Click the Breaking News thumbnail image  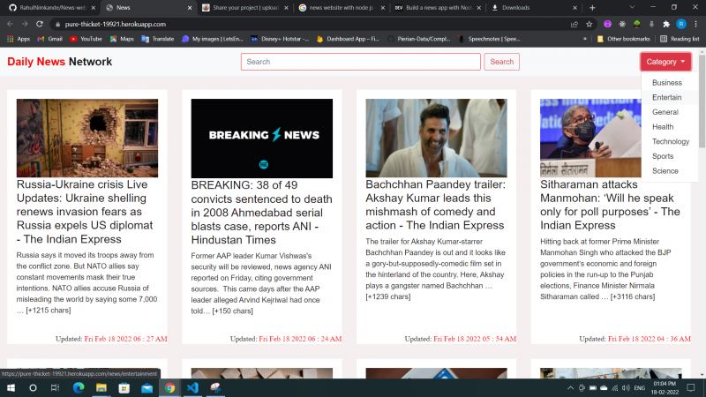click(x=261, y=139)
